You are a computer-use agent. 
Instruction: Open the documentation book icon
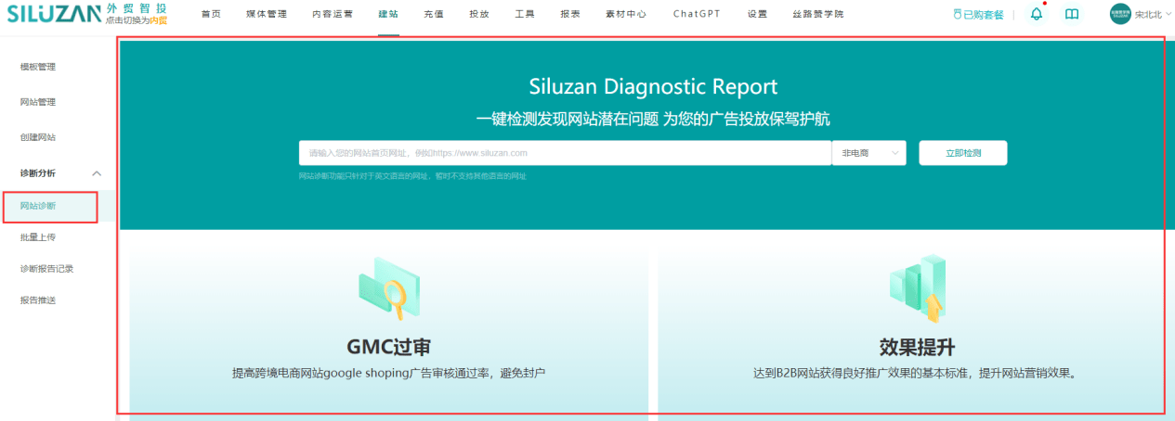(x=1072, y=14)
